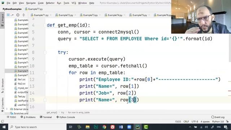
Task: Switch to the Example74.py editor tab
Action: [x=115, y=15]
